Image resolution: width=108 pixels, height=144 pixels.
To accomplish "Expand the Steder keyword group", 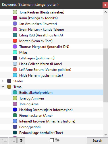I will coord(3,81).
